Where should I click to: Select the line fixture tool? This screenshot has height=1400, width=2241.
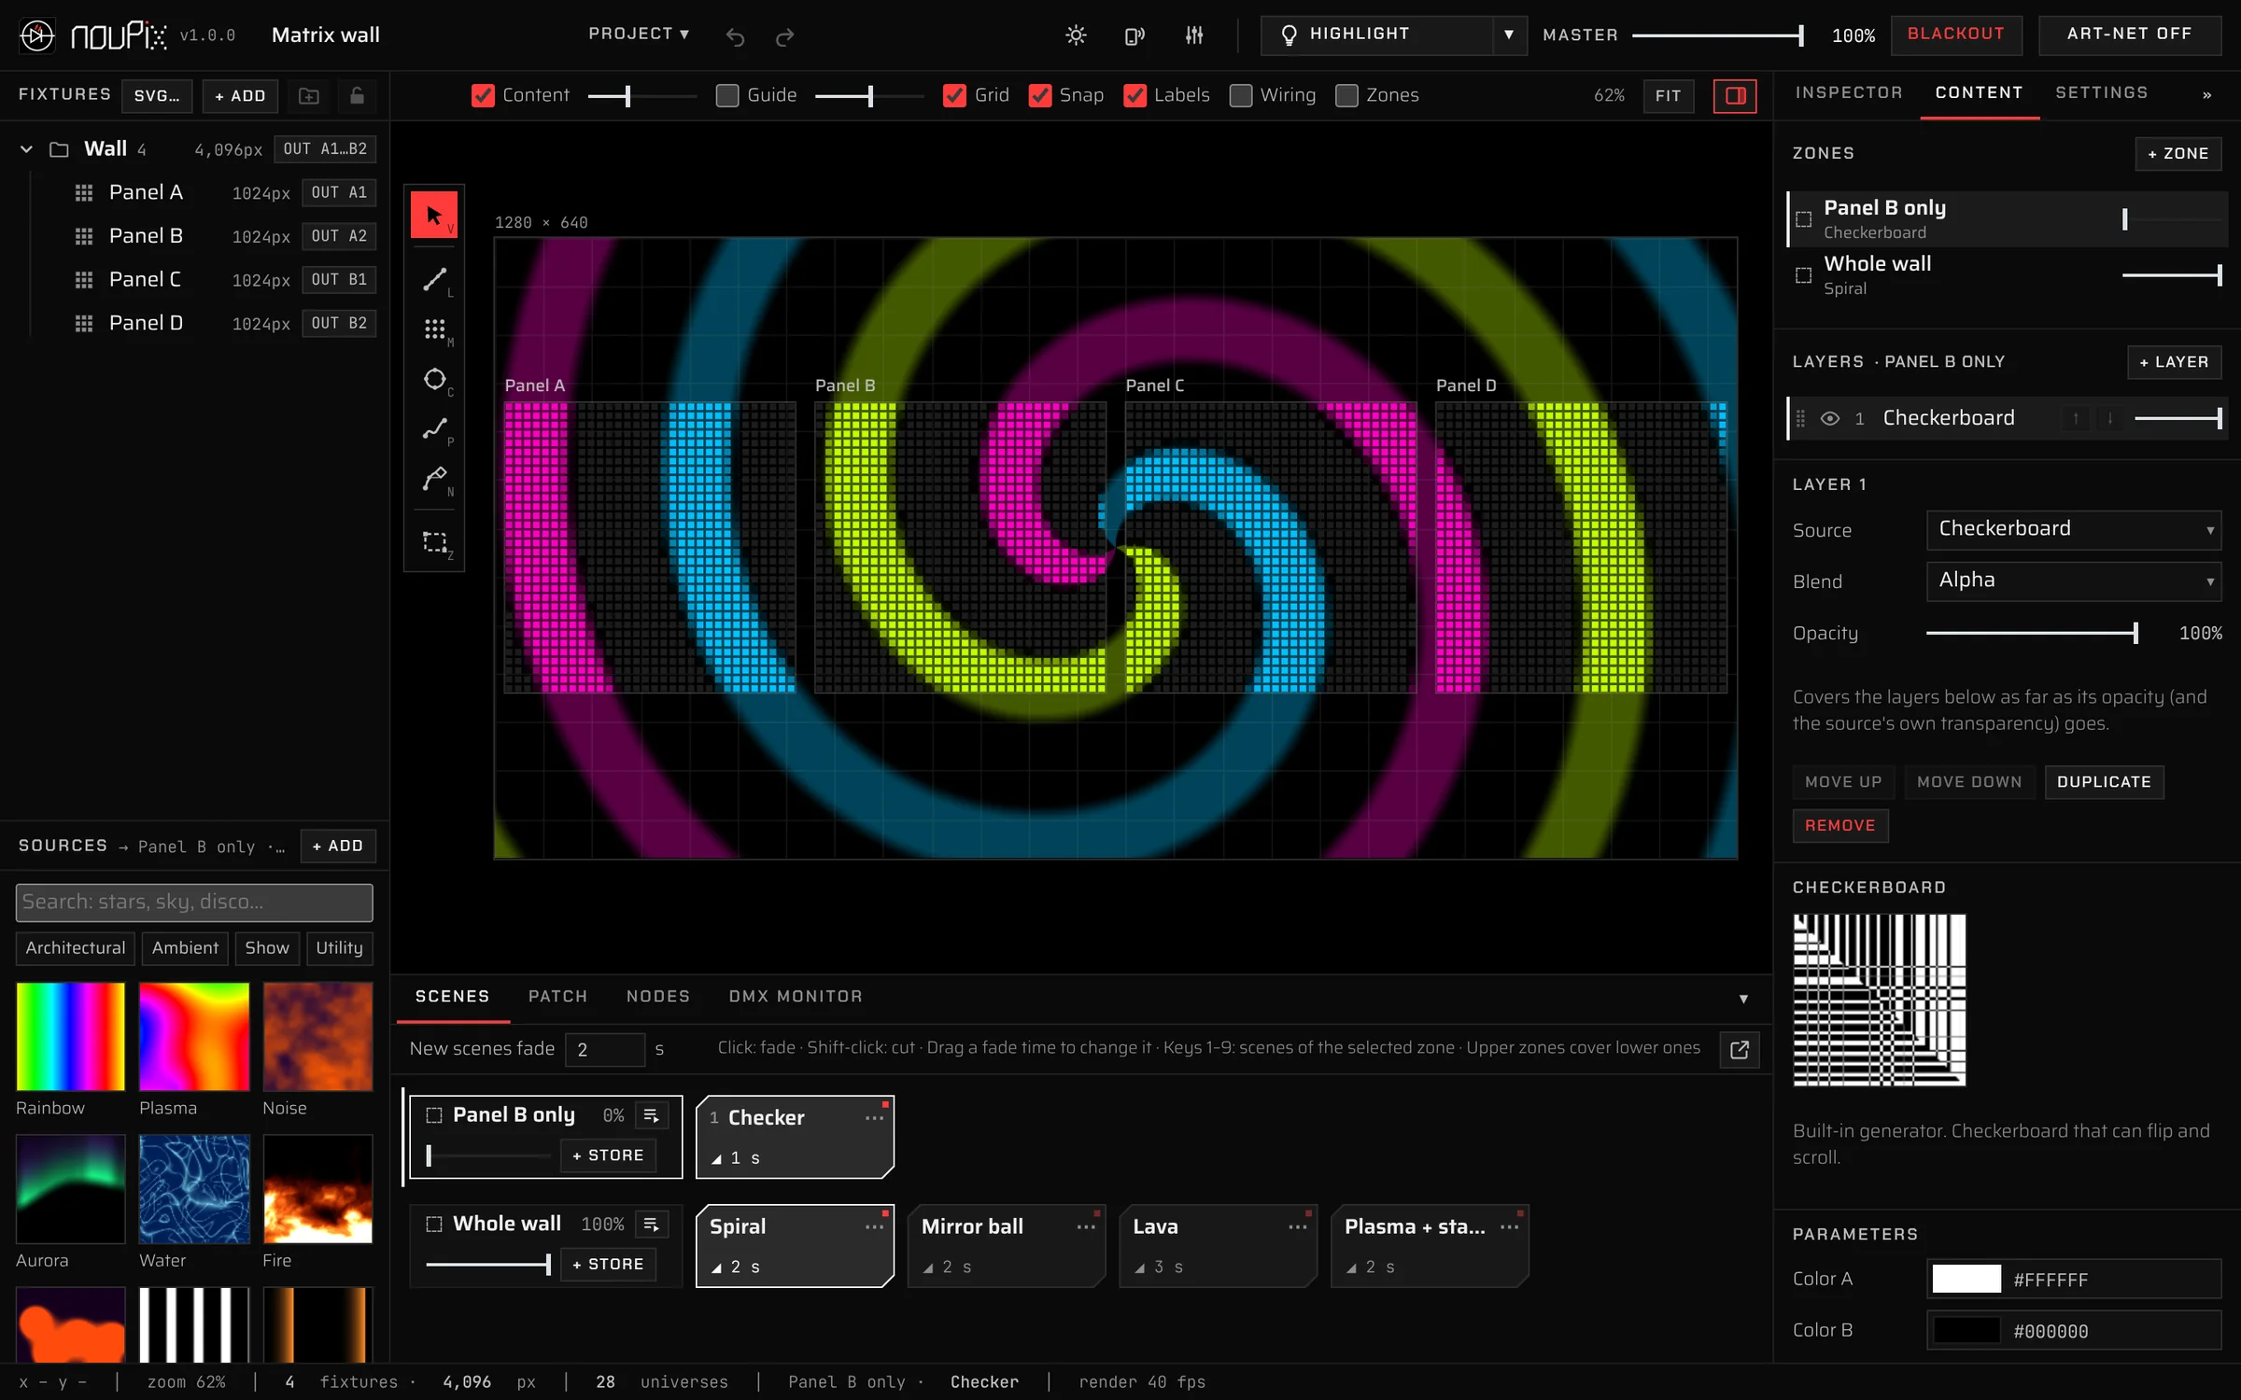click(x=434, y=278)
